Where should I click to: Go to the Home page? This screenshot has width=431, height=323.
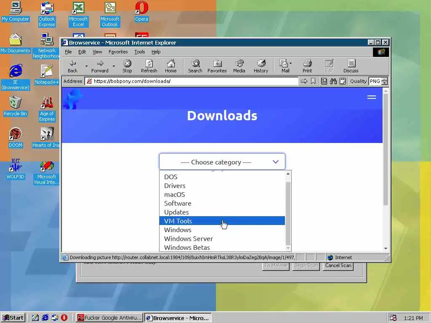click(x=171, y=66)
